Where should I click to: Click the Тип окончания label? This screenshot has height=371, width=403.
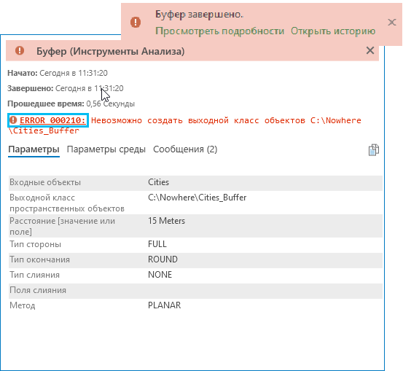coord(39,259)
